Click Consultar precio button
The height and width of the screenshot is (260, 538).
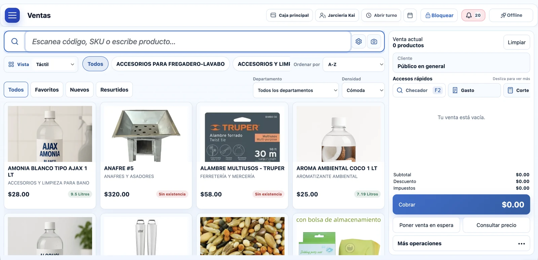pyautogui.click(x=496, y=225)
